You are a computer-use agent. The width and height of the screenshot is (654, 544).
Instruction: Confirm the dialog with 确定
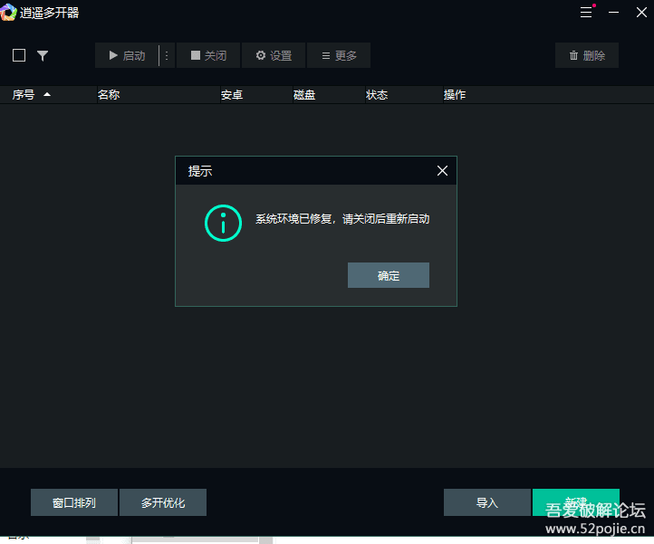tap(388, 275)
